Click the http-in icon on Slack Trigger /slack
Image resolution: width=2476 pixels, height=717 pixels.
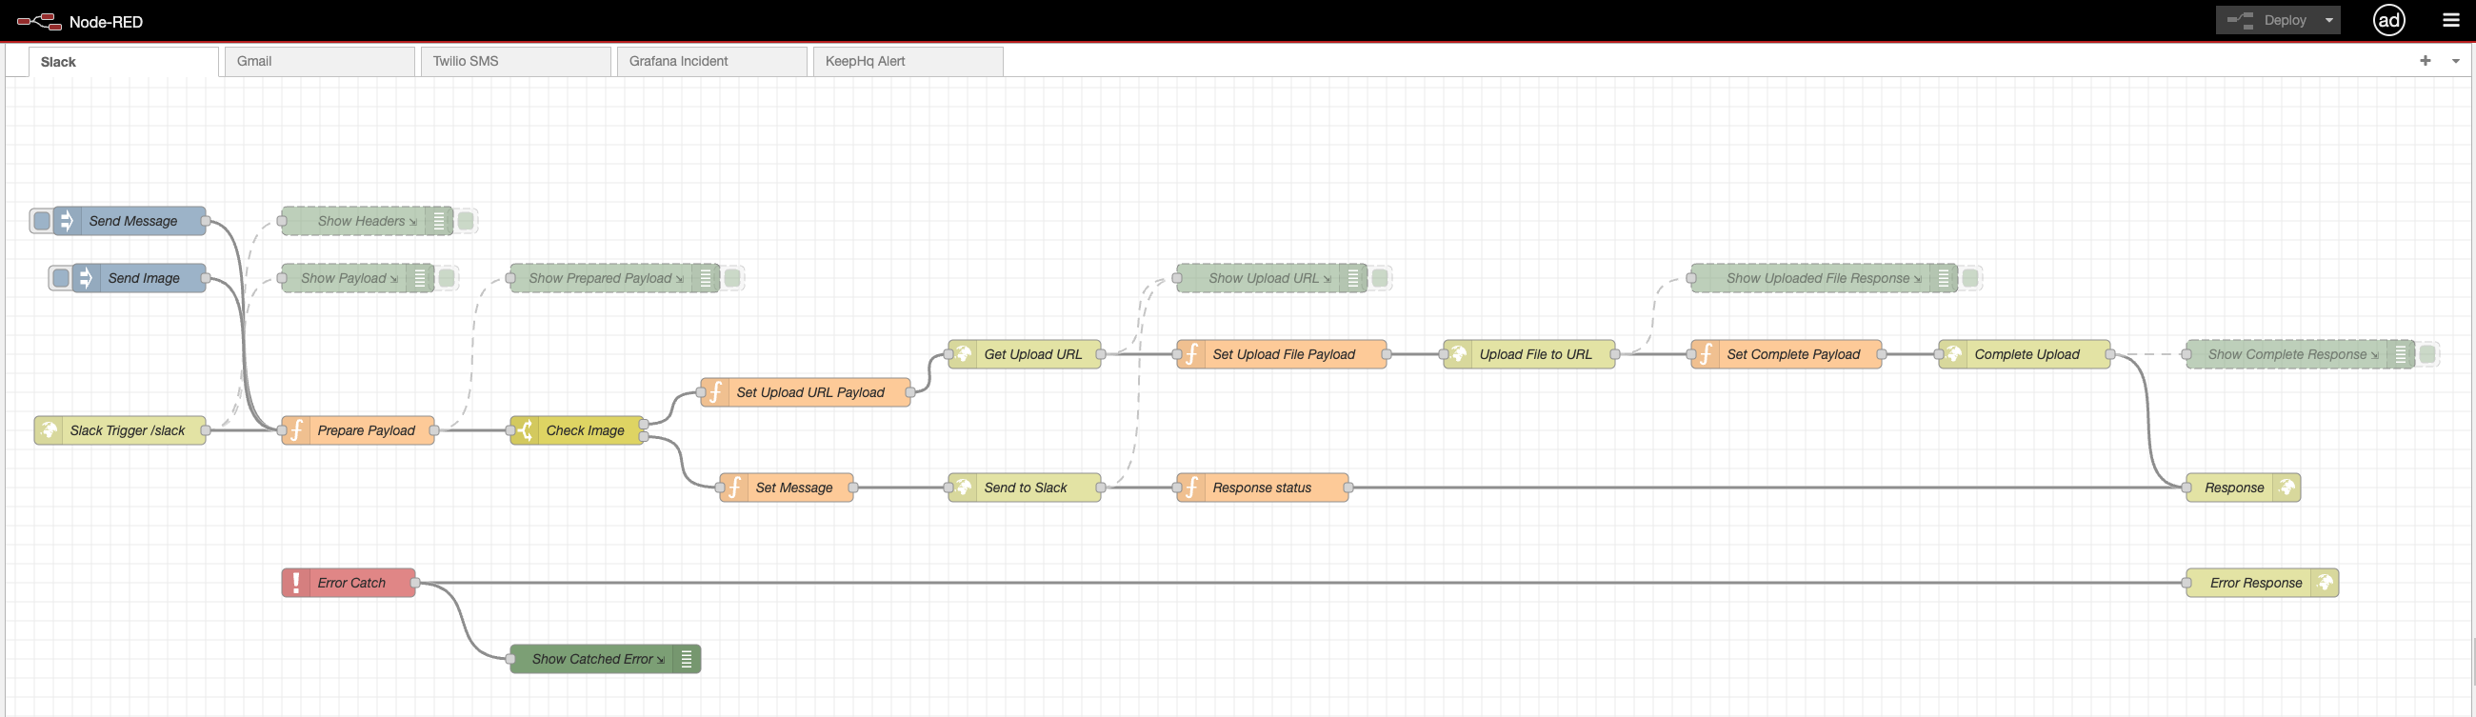click(49, 430)
